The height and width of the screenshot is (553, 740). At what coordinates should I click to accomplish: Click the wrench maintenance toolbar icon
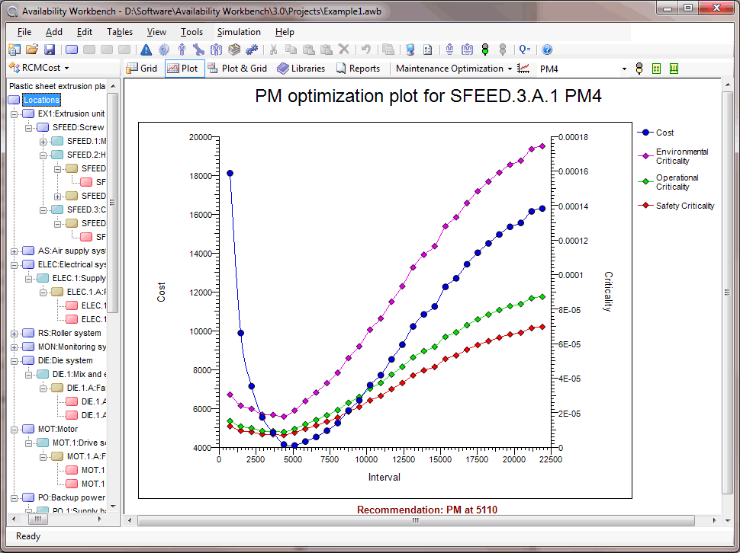(x=198, y=50)
